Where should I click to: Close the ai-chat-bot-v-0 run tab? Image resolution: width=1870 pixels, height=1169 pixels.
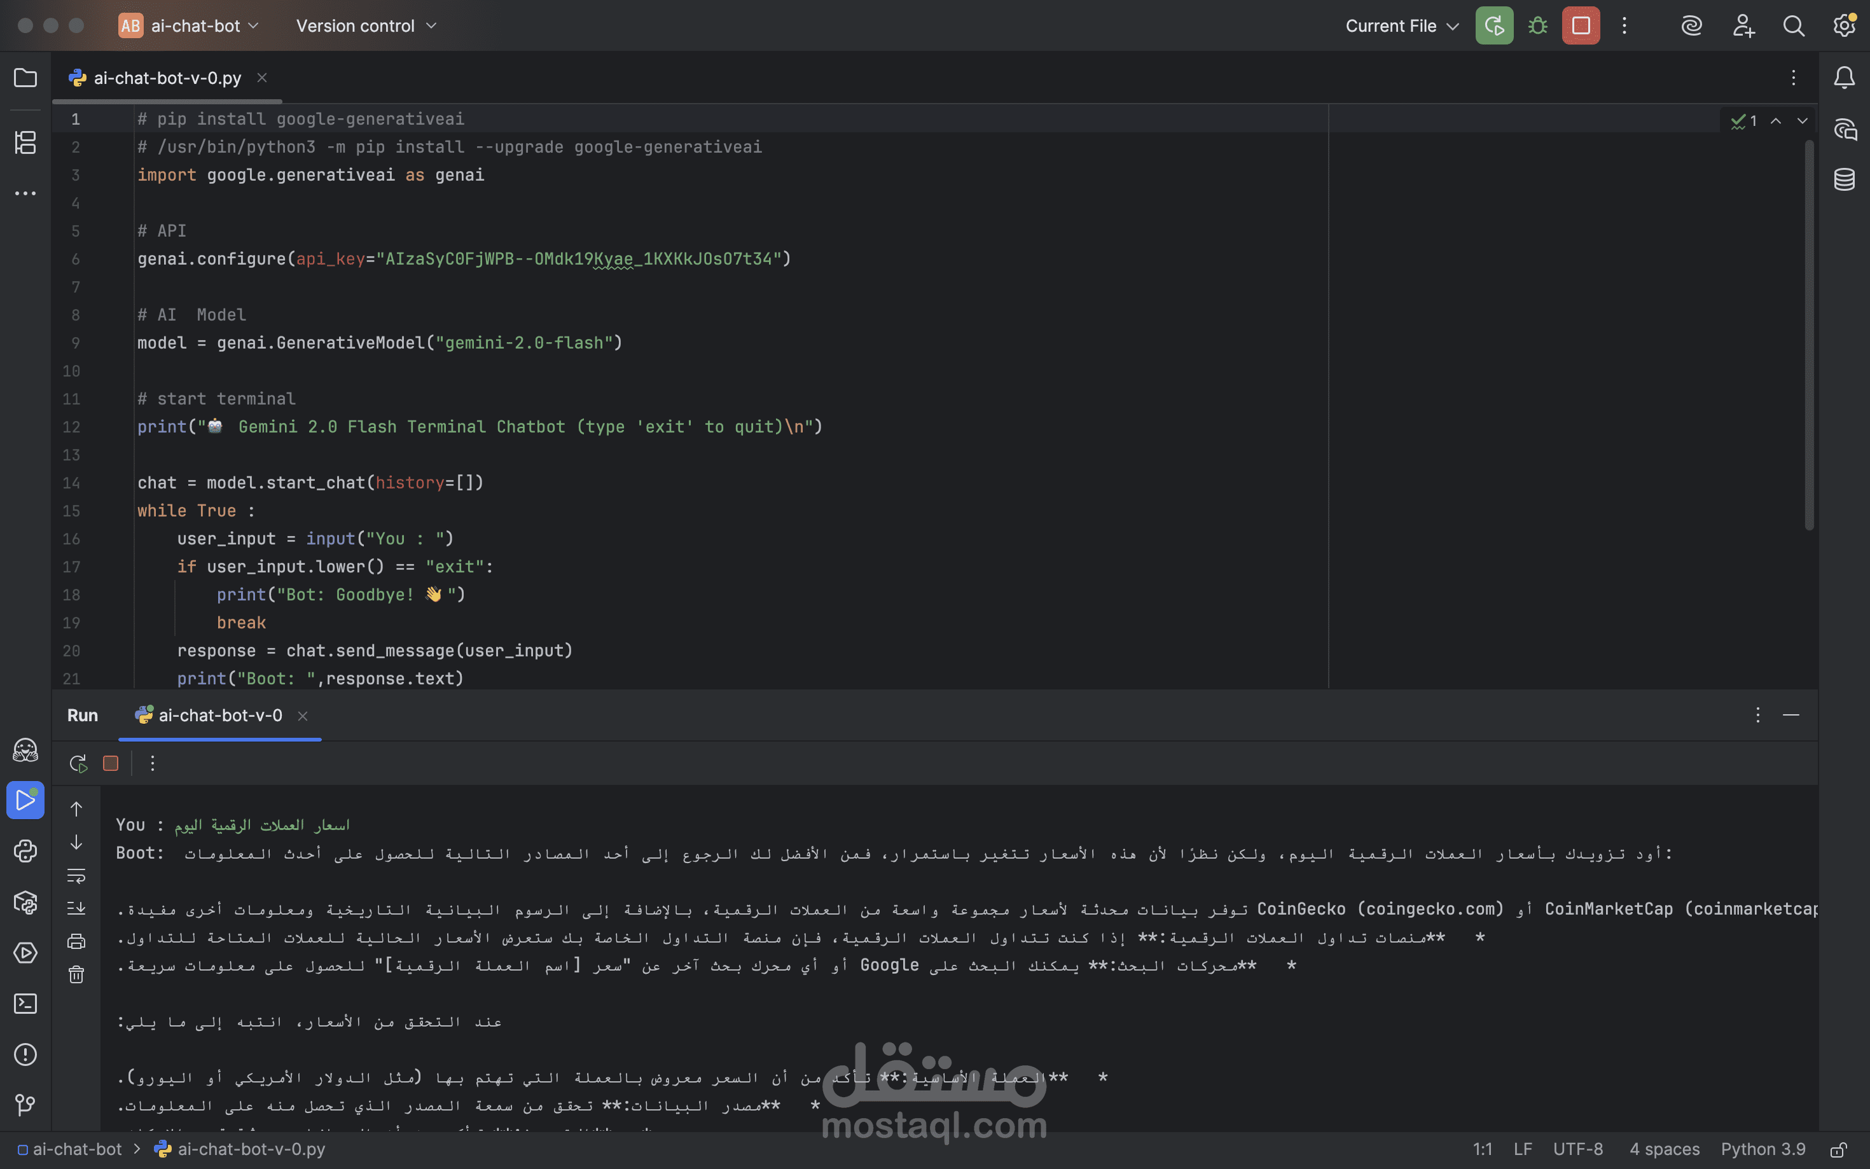pyautogui.click(x=303, y=716)
